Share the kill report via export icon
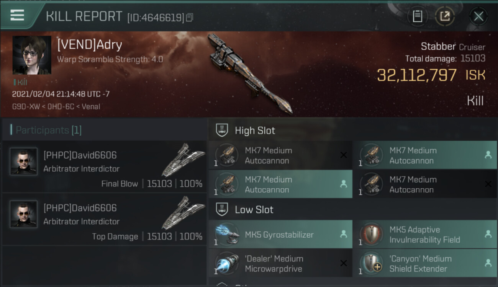Viewport: 498px width, 287px height. pos(445,16)
